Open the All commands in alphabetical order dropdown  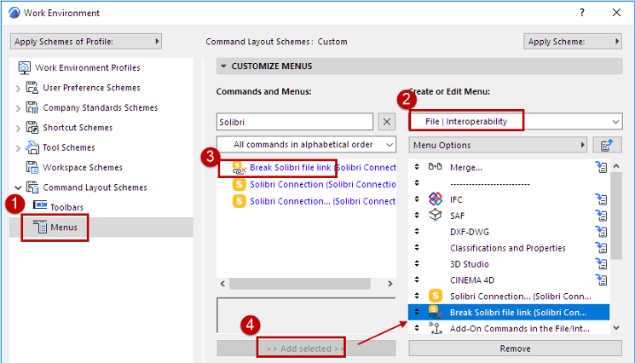(306, 145)
